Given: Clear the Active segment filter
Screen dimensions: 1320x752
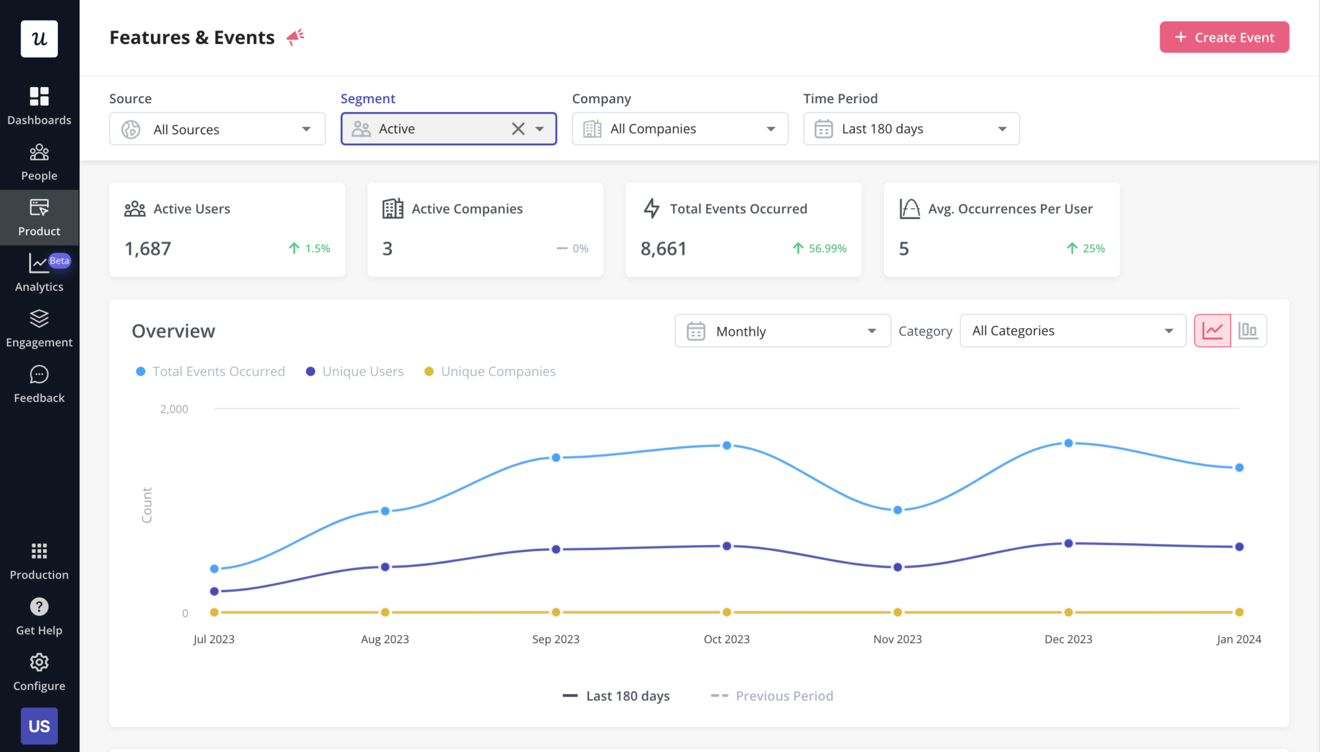Looking at the screenshot, I should pos(518,129).
